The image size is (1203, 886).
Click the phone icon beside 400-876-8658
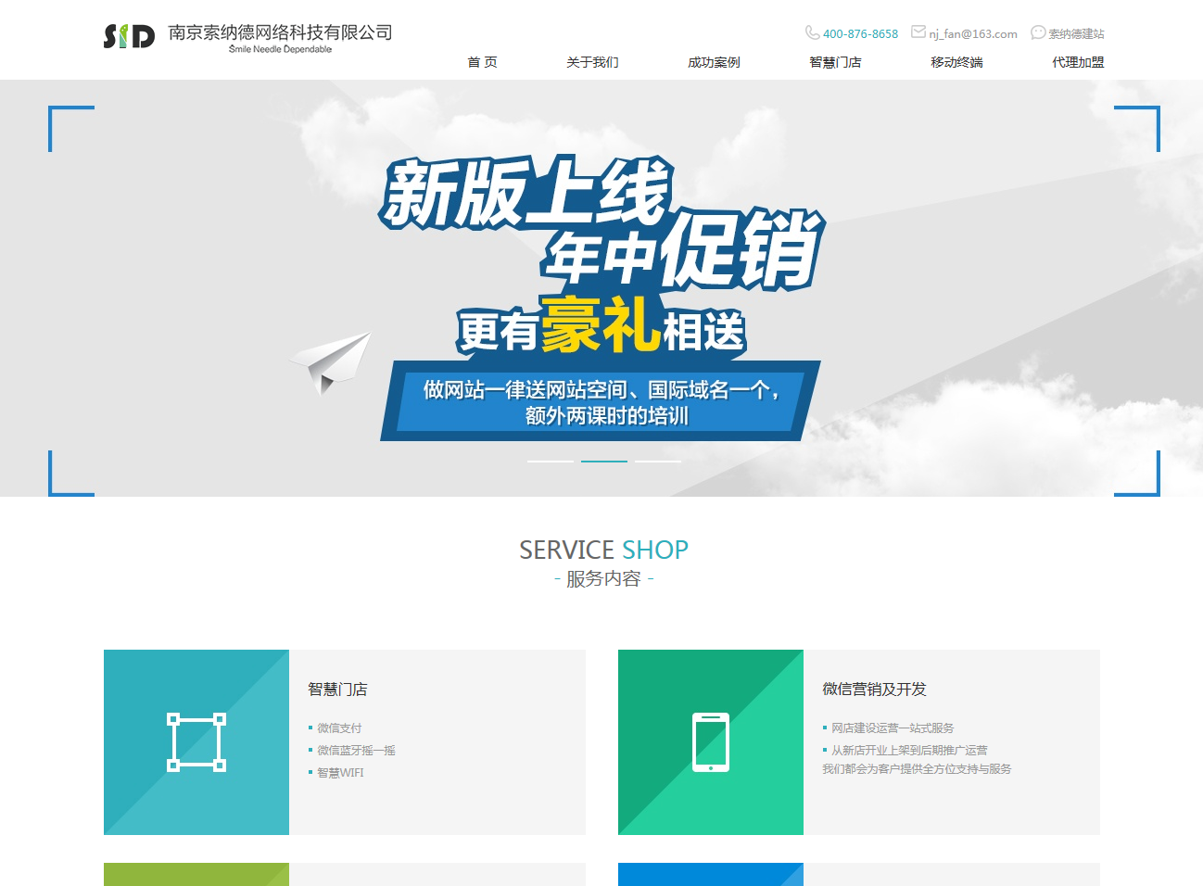point(812,32)
